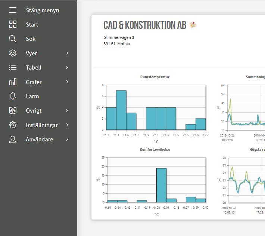Viewport: 265px width, 236px height.
Task: Click the tallest bar in Komfortavvikelse histogram
Action: tap(161, 185)
